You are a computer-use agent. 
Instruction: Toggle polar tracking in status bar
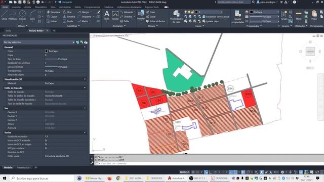(215, 172)
